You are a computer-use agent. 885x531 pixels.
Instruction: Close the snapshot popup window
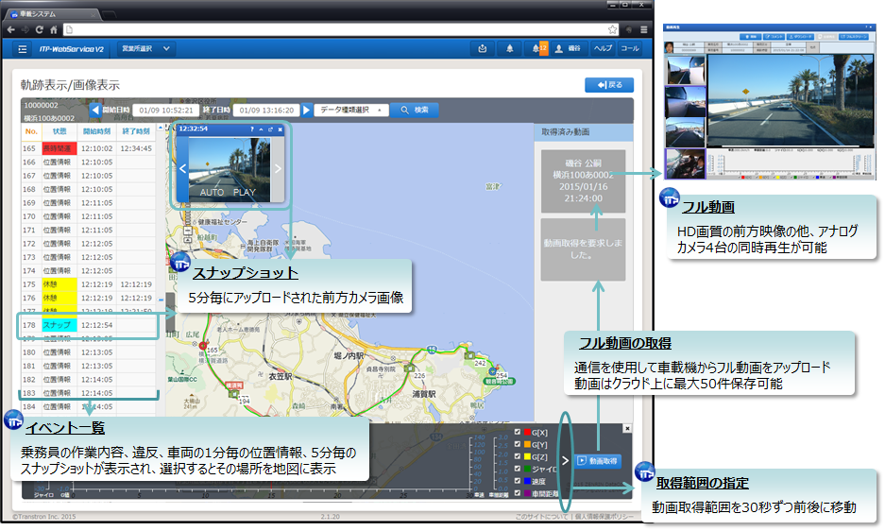pos(280,128)
